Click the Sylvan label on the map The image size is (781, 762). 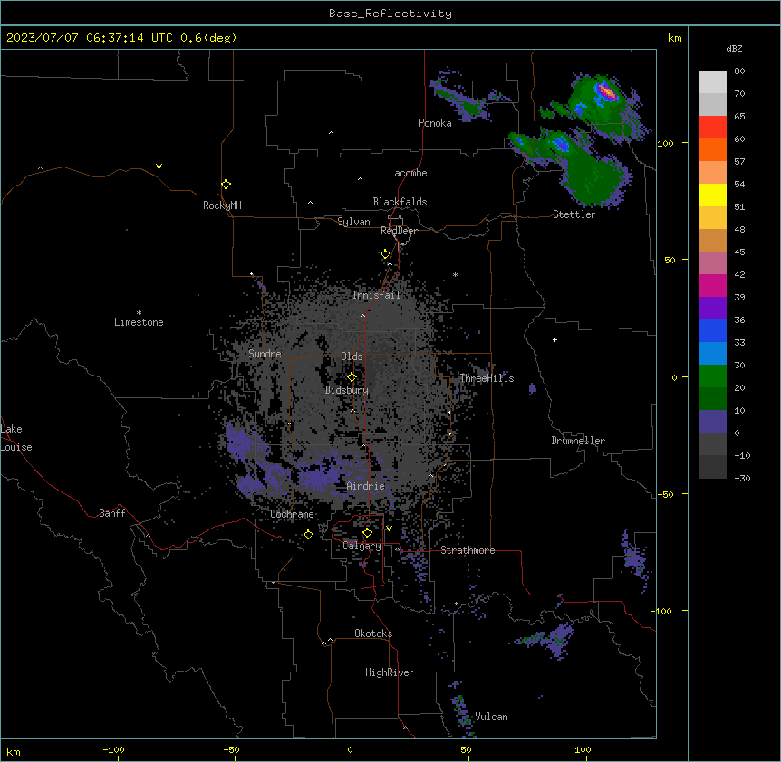pos(353,222)
